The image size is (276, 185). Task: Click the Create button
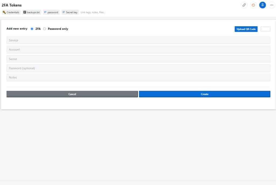point(205,94)
